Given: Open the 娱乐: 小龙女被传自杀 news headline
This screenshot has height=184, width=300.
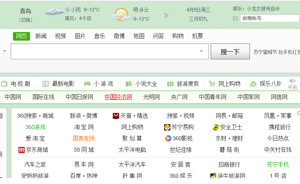Looking at the screenshot, I should click(256, 9).
